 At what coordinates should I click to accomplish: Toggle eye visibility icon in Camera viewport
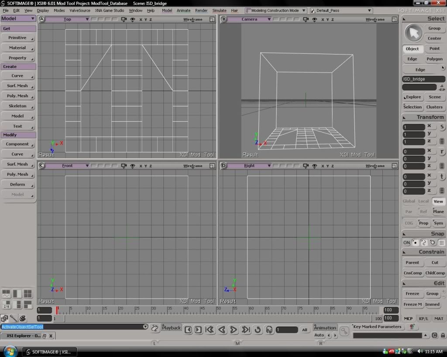(x=314, y=19)
